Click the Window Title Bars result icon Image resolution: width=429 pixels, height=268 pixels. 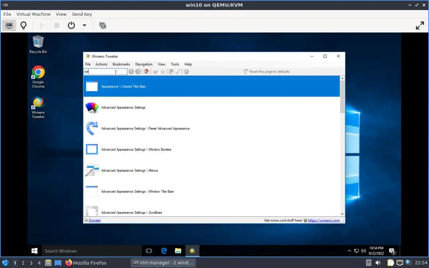[x=92, y=191]
